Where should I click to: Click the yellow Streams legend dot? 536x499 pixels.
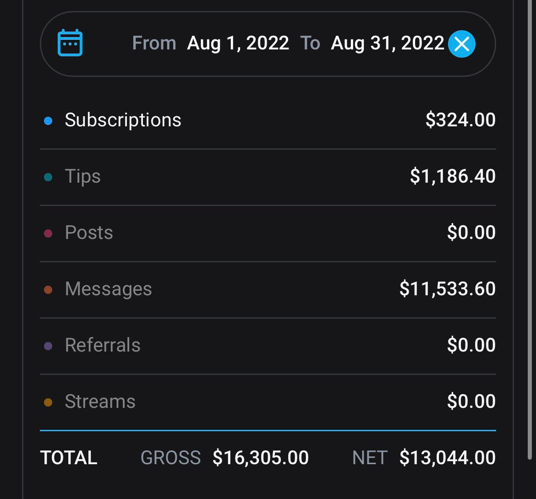pos(48,402)
